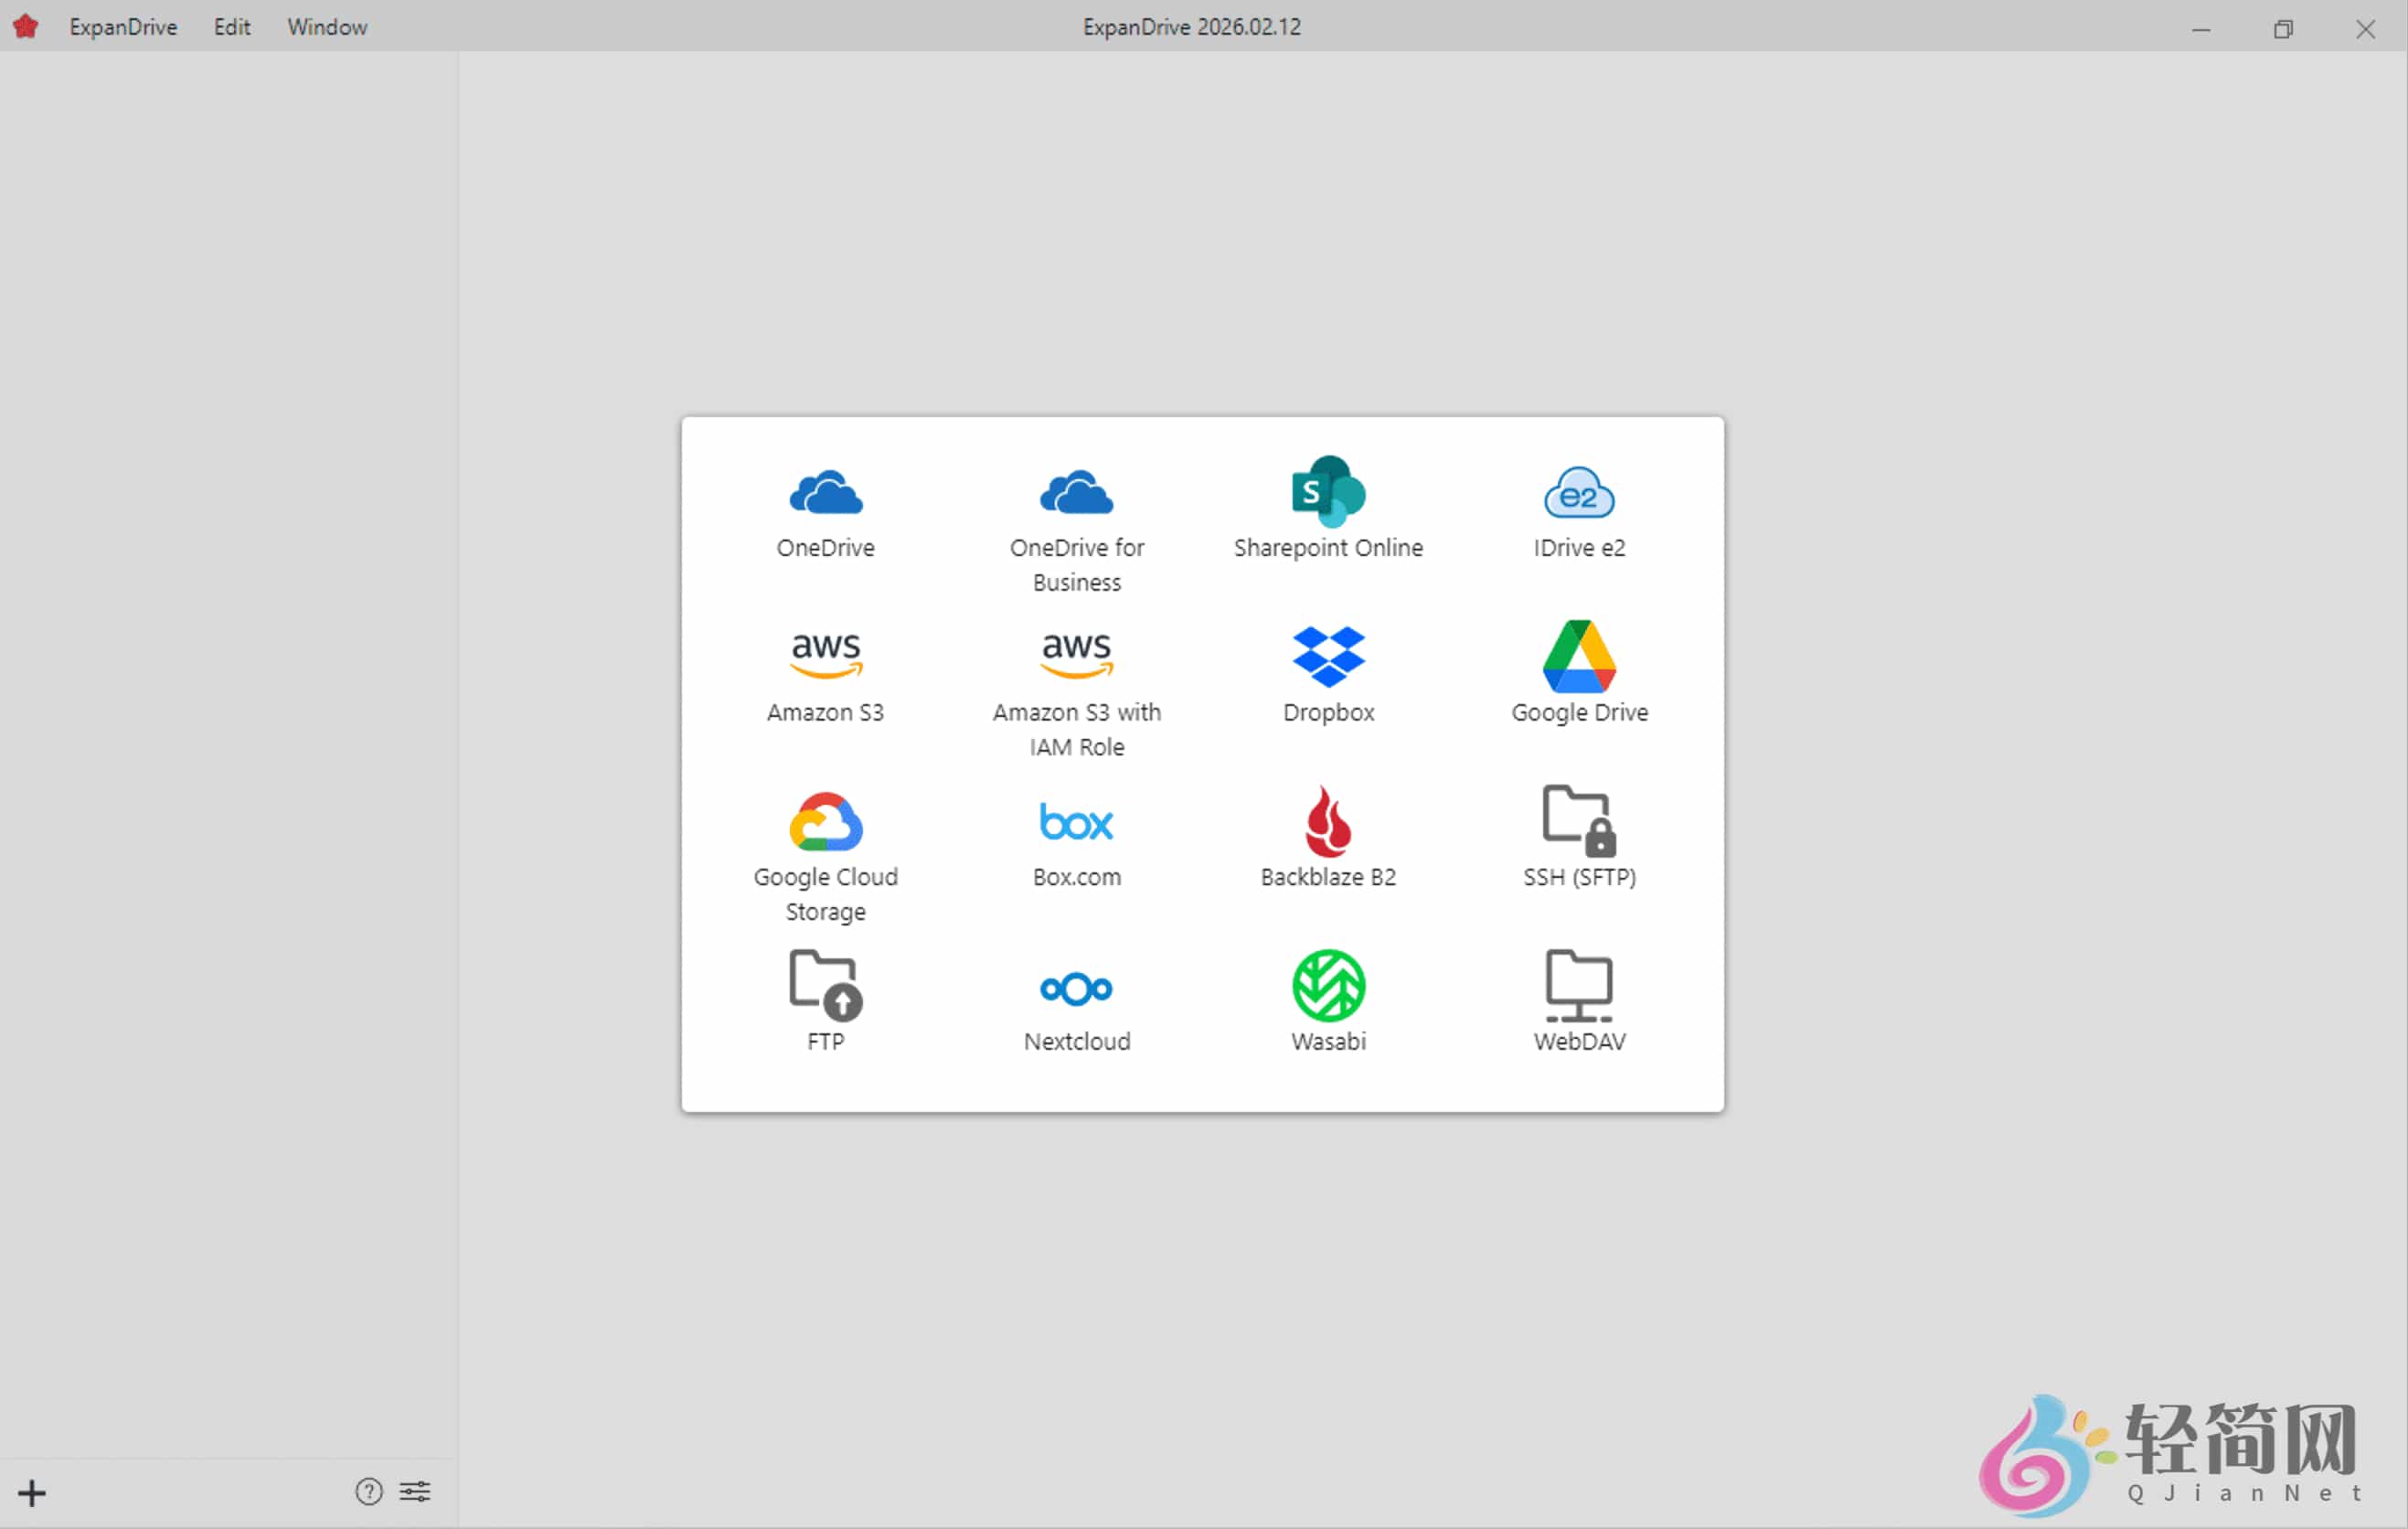Click the green Wasabi icon
The width and height of the screenshot is (2408, 1529).
pos(1328,985)
